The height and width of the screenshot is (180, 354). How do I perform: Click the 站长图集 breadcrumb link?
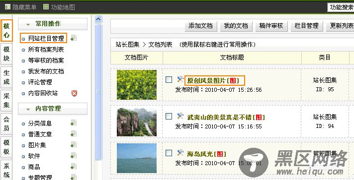pyautogui.click(x=128, y=45)
